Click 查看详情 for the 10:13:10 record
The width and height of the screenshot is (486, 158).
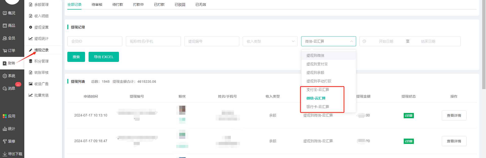(x=454, y=115)
